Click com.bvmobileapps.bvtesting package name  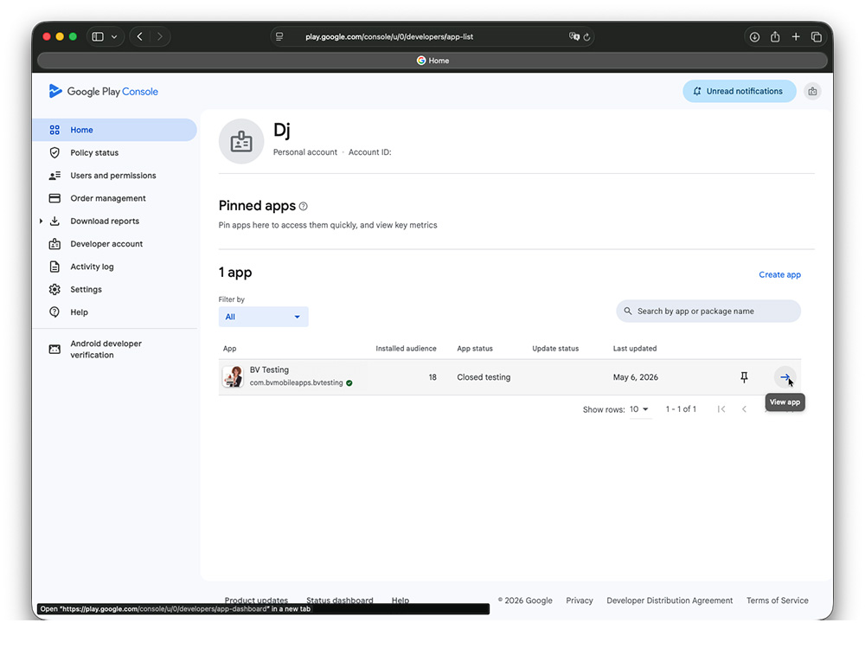tap(296, 382)
